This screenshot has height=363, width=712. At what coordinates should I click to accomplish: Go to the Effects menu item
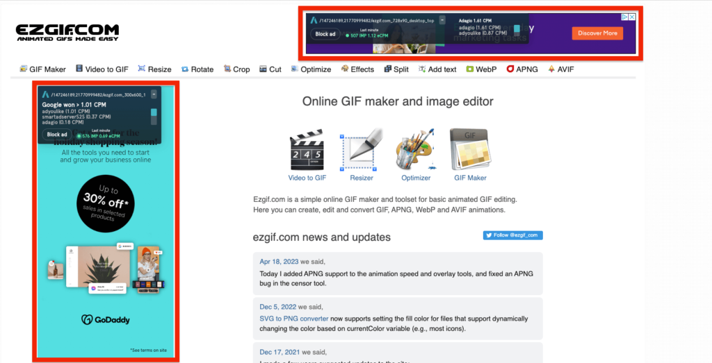point(357,69)
